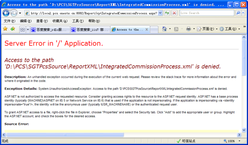Viewport: 248px width, 145px height.
Task: Go back with the Back arrow button
Action: [6, 13]
